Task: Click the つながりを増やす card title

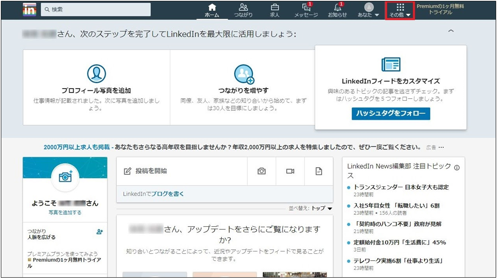Action: [243, 90]
